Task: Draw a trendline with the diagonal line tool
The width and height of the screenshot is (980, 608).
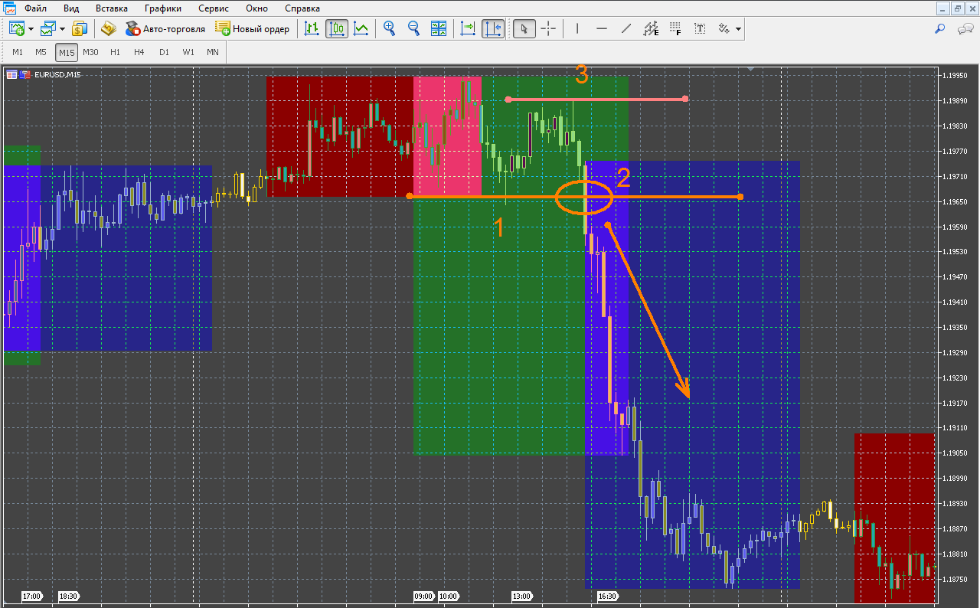Action: click(626, 29)
